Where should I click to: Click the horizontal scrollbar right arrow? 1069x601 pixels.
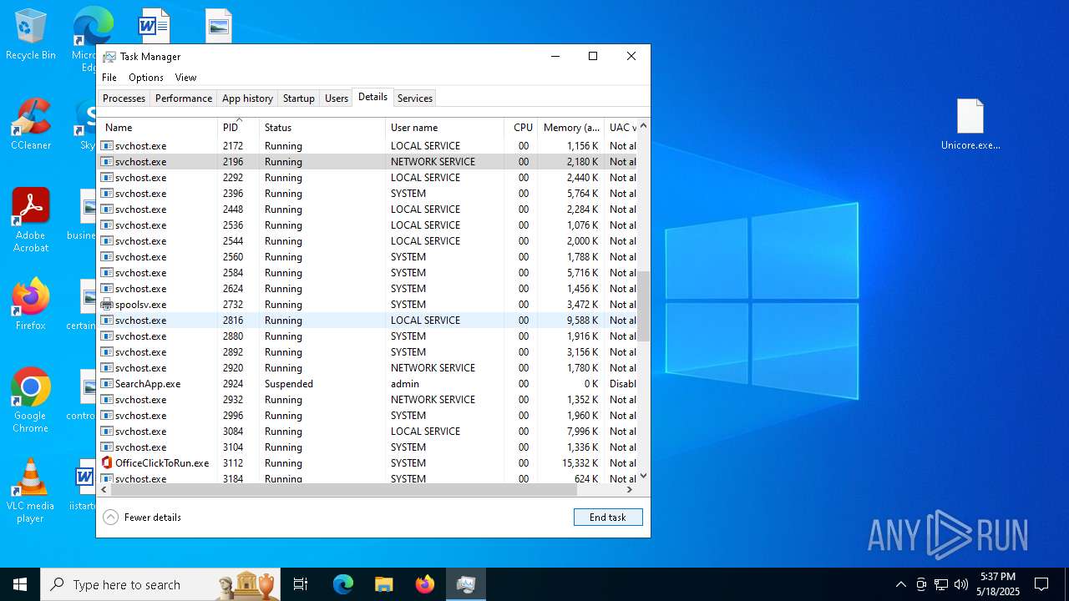pyautogui.click(x=630, y=490)
